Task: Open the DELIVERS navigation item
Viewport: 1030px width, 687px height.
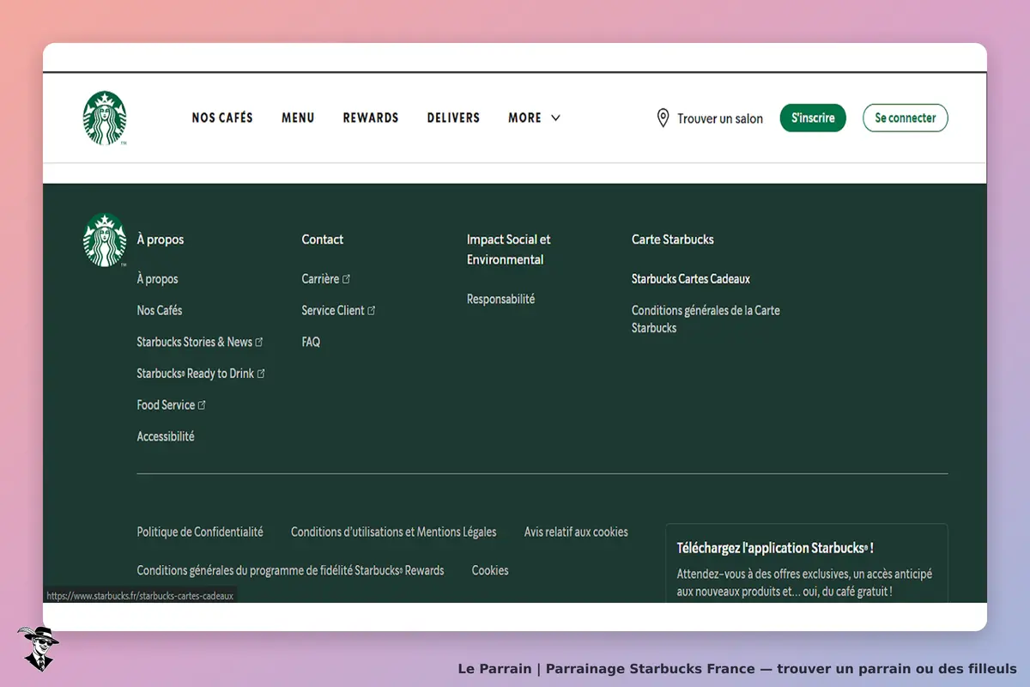Action: tap(453, 118)
